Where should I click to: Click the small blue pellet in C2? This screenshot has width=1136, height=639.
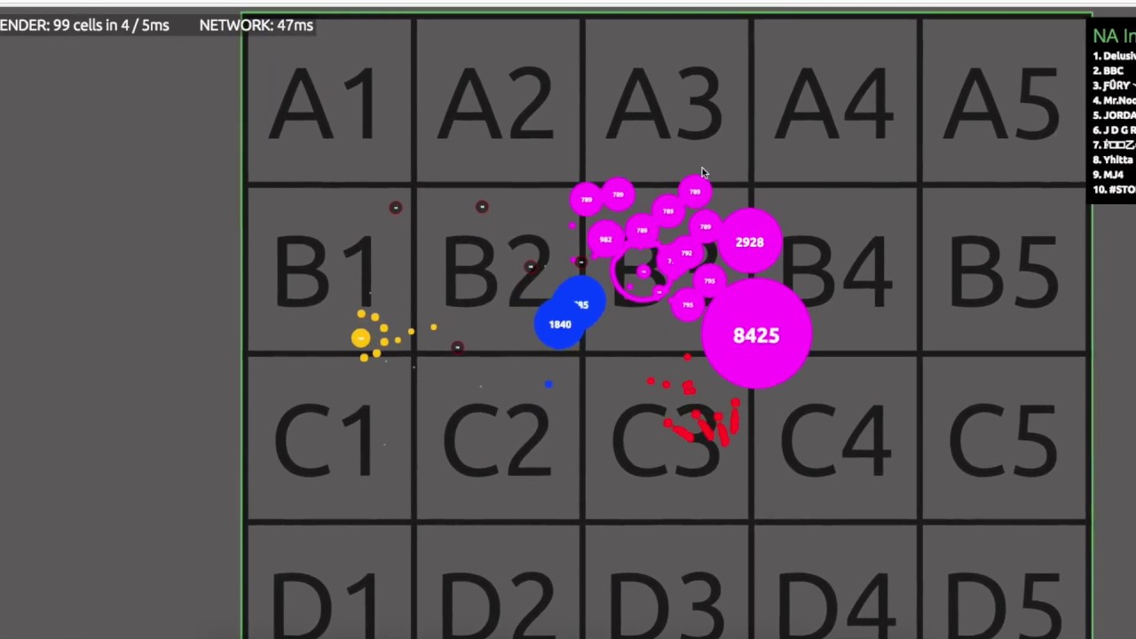coord(548,384)
